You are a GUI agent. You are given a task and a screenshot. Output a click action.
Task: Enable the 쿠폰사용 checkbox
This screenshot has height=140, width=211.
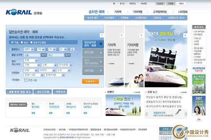point(26,80)
